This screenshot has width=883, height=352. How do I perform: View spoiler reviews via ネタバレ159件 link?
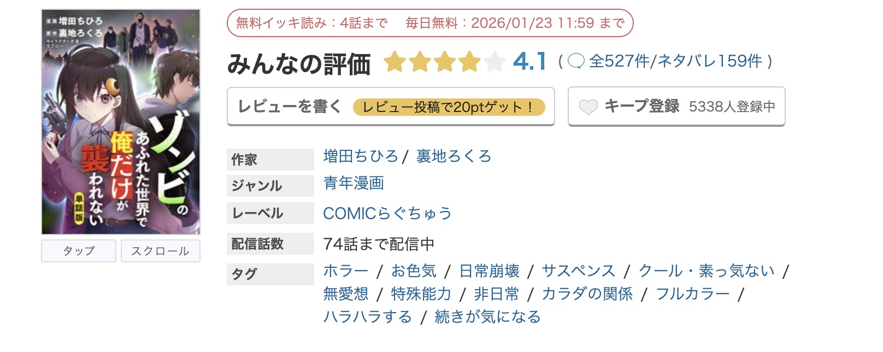click(710, 62)
